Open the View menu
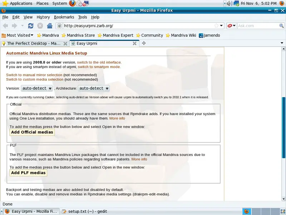Viewport: 286px width, 215px height. pos(28,17)
